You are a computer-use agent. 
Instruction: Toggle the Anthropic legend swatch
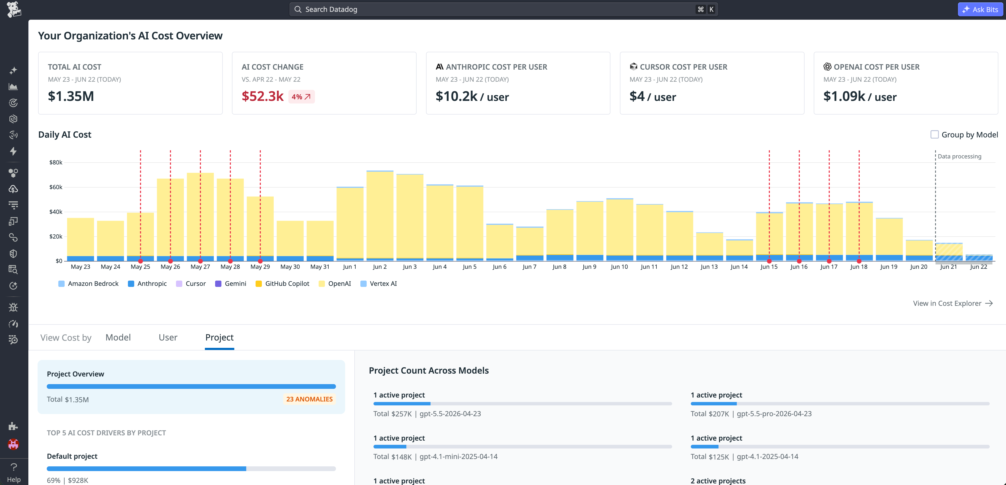tap(131, 283)
